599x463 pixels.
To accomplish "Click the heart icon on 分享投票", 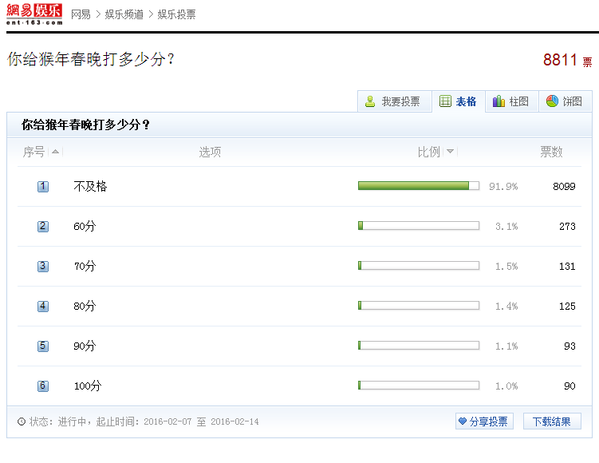I will click(463, 421).
